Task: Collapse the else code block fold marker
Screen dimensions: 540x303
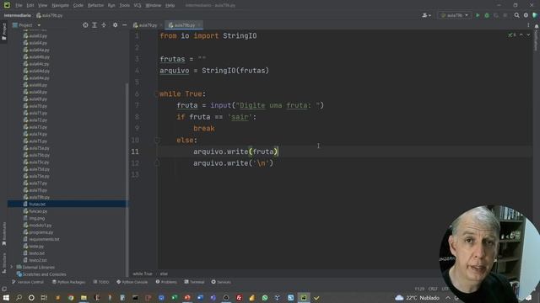Action: pos(157,141)
